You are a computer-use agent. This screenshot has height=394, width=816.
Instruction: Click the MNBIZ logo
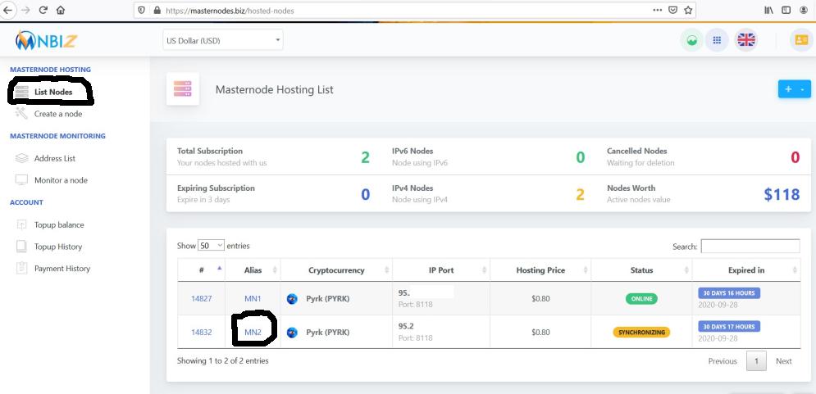click(x=46, y=40)
